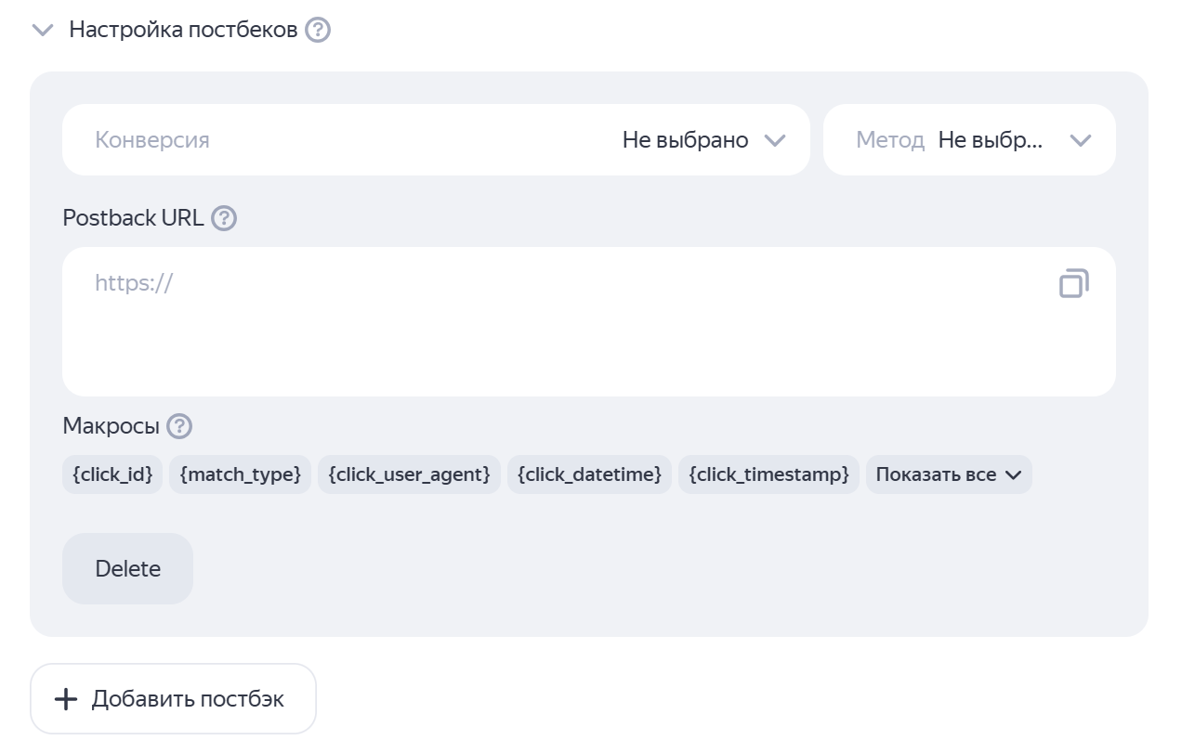
Task: Click the plus icon in Добавить постбэк
Action: point(66,699)
